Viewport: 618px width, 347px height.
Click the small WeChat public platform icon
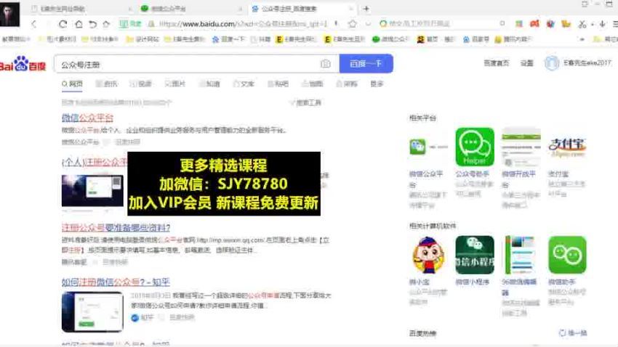point(417,147)
